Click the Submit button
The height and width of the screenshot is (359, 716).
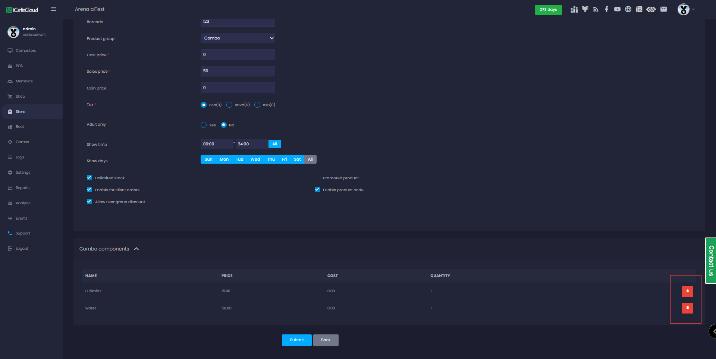(x=296, y=340)
